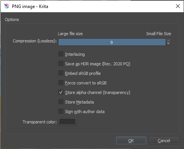Click the 'Options' group heading
The width and height of the screenshot is (184, 149).
coord(12,19)
